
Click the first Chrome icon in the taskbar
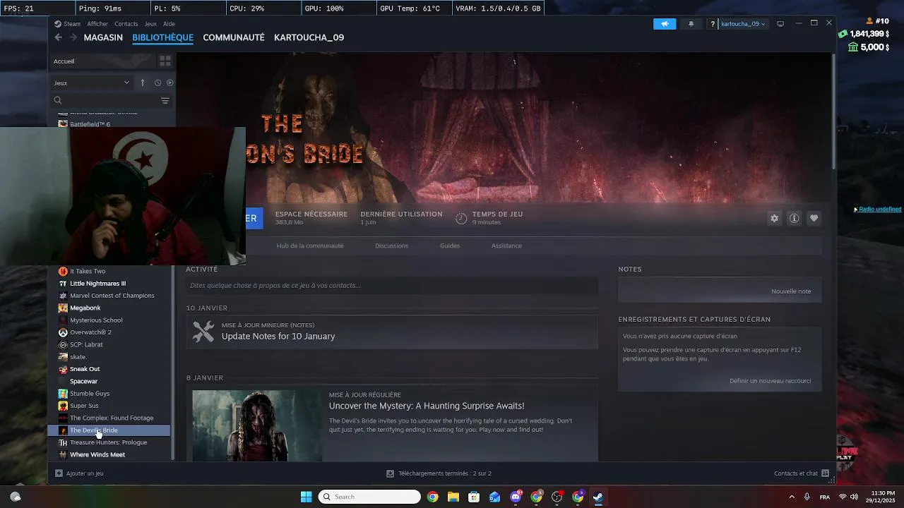pyautogui.click(x=432, y=497)
